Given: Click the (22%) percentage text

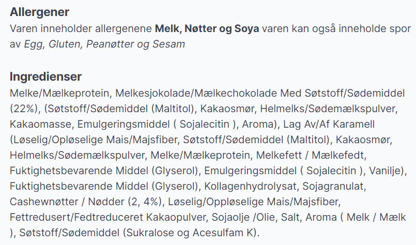Looking at the screenshot, I should pyautogui.click(x=24, y=109).
